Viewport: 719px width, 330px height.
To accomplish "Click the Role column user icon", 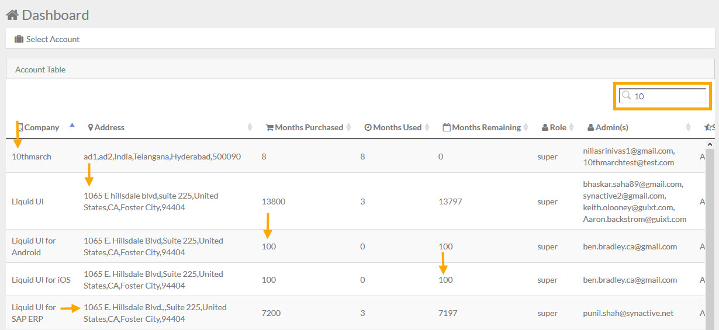I will (x=545, y=127).
